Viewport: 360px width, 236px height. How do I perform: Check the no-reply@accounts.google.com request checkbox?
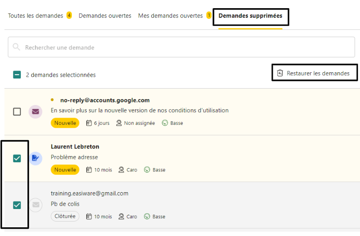pos(17,112)
